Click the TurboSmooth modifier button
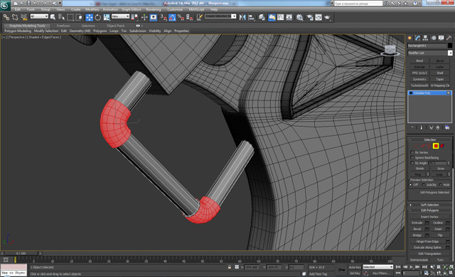This screenshot has height=277, width=455. coord(419,85)
